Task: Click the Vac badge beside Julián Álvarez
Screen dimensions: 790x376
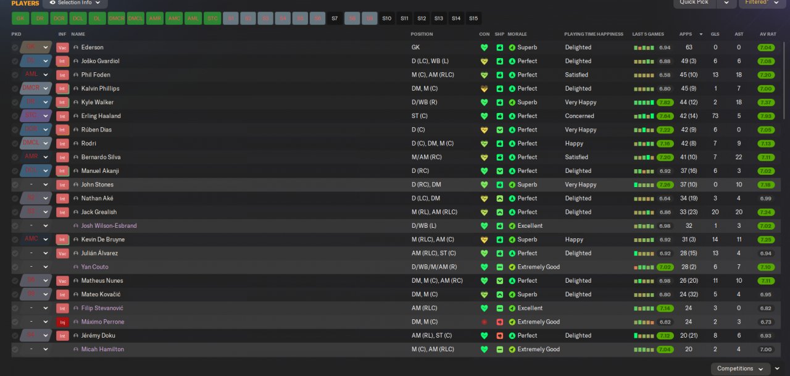Action: [x=62, y=254]
